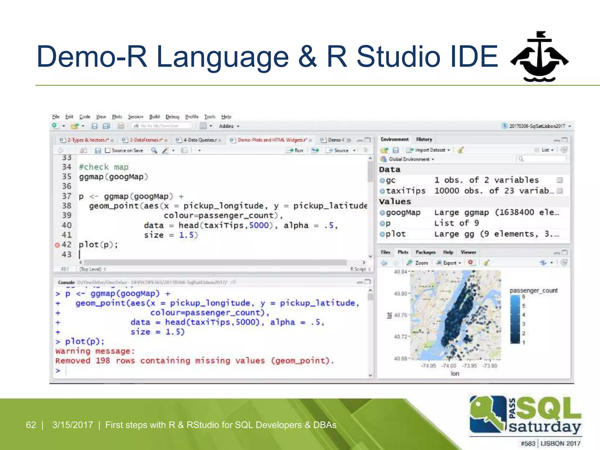This screenshot has height=450, width=600.
Task: Click the Show in new window icon in editor
Action: (83, 150)
